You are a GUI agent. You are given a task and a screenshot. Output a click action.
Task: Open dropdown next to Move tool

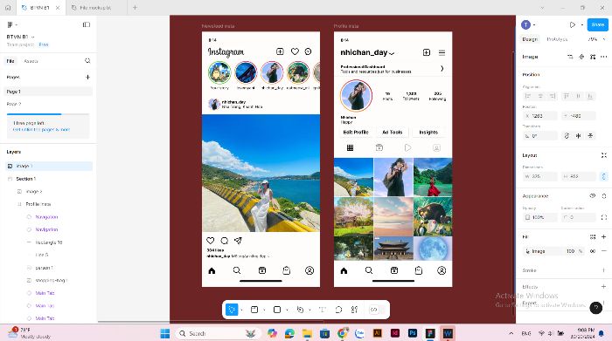pyautogui.click(x=241, y=310)
